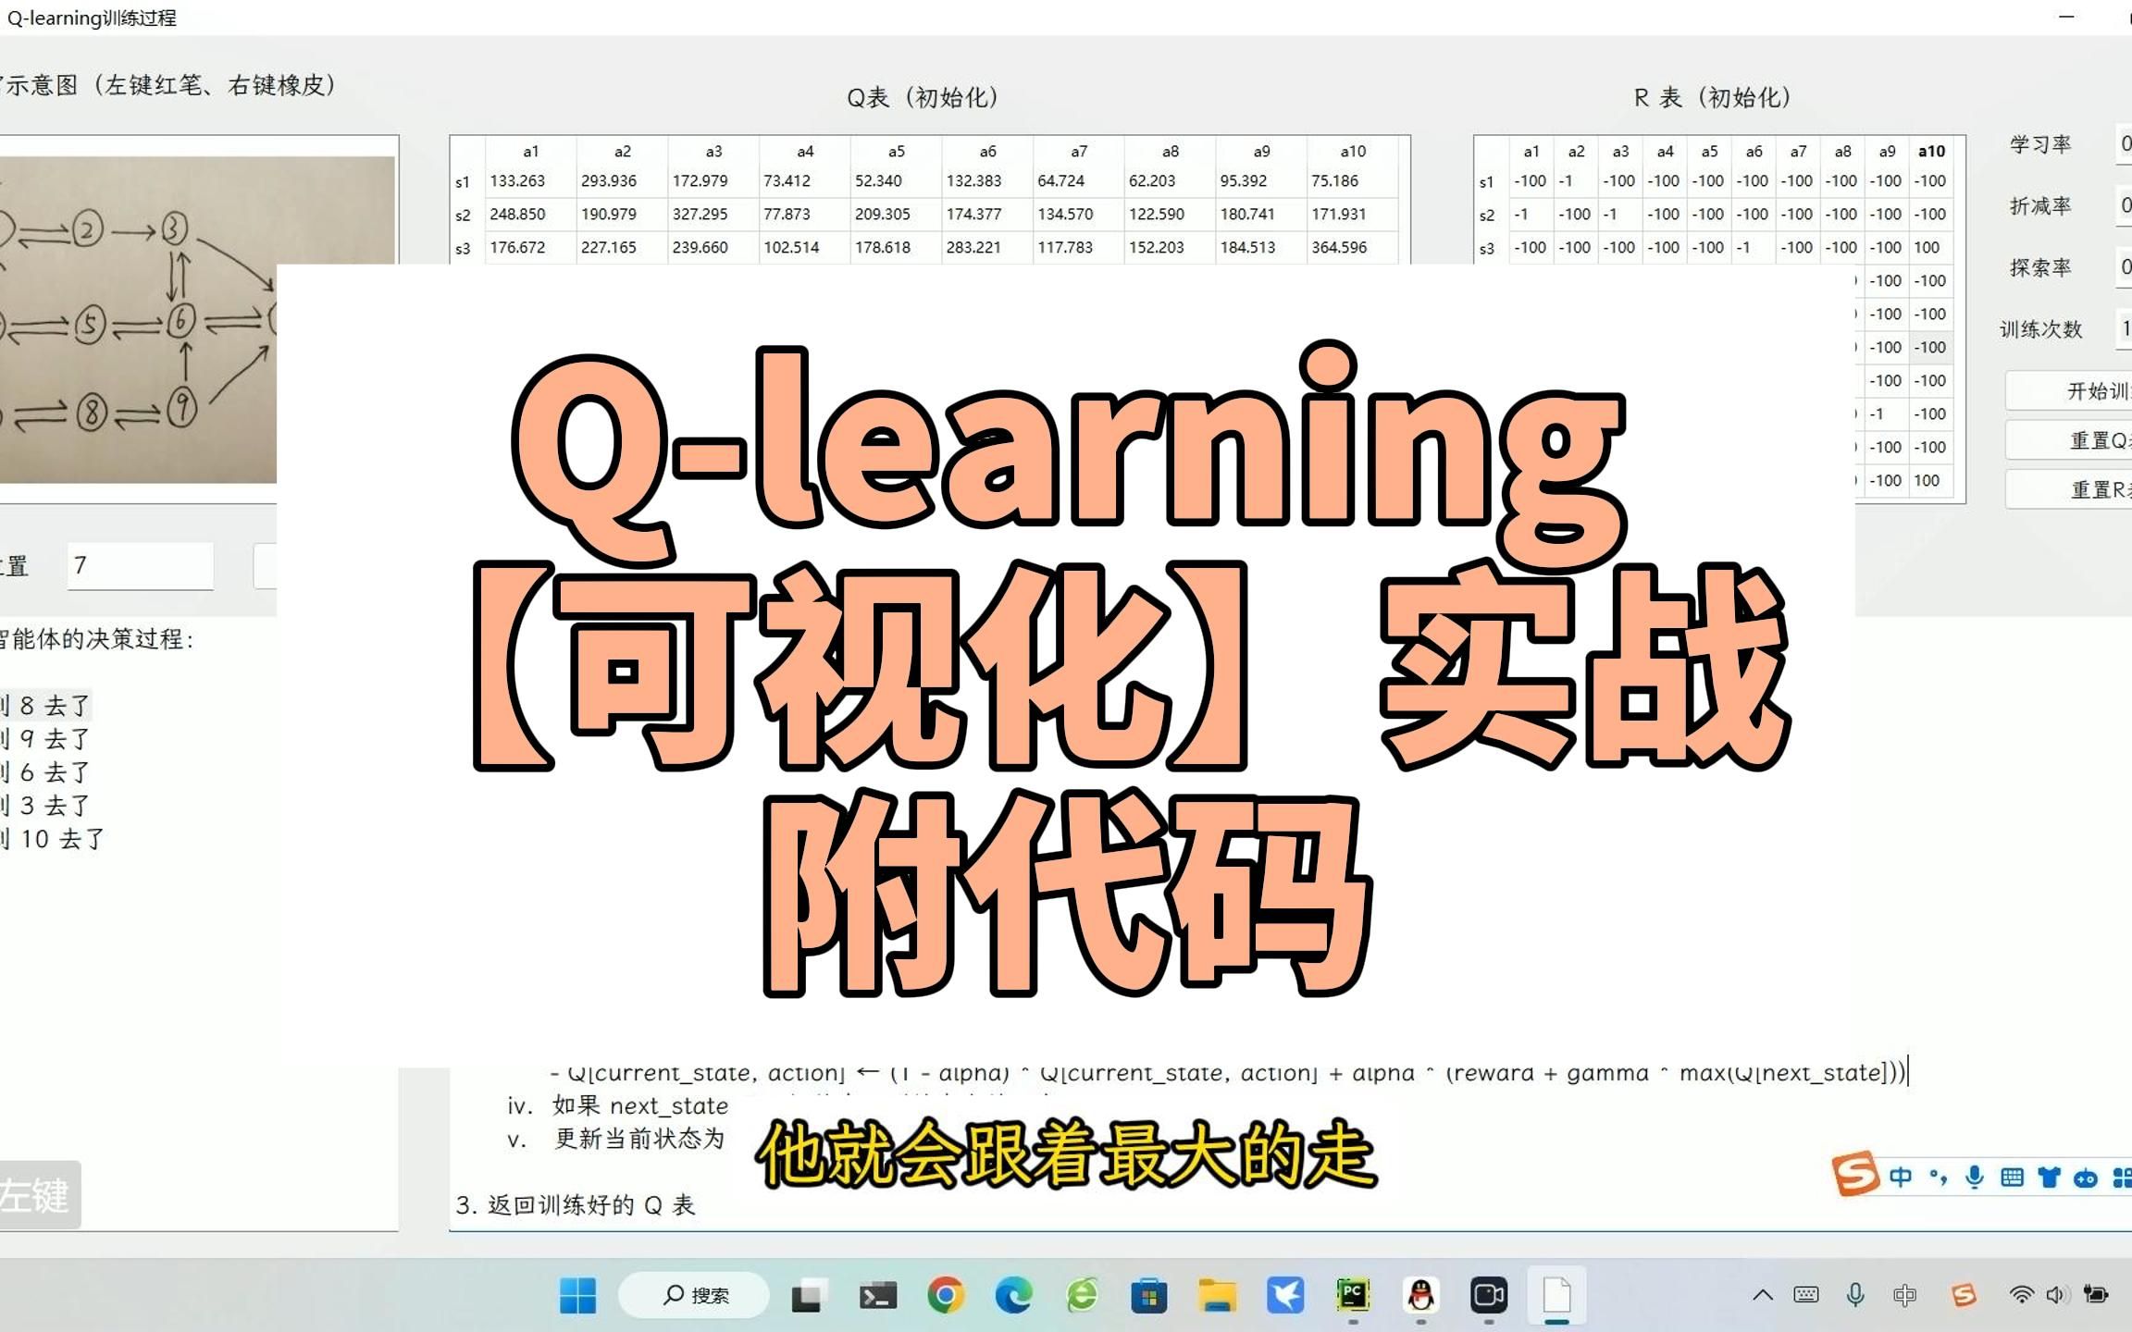Select Q table cell s1 a1 value 133.263
Viewport: 2132px width, 1332px height.
tap(517, 181)
